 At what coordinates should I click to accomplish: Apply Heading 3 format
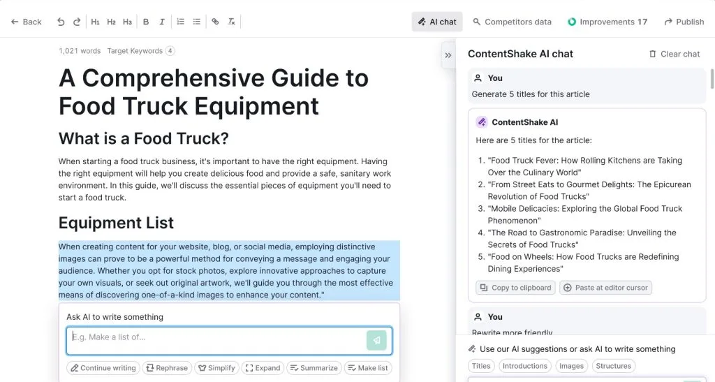(127, 22)
